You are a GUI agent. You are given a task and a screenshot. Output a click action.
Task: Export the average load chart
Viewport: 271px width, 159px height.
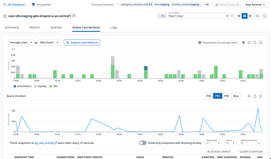tap(255, 42)
